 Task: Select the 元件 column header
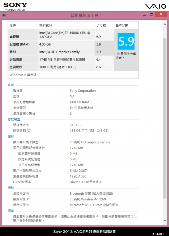point(13,25)
